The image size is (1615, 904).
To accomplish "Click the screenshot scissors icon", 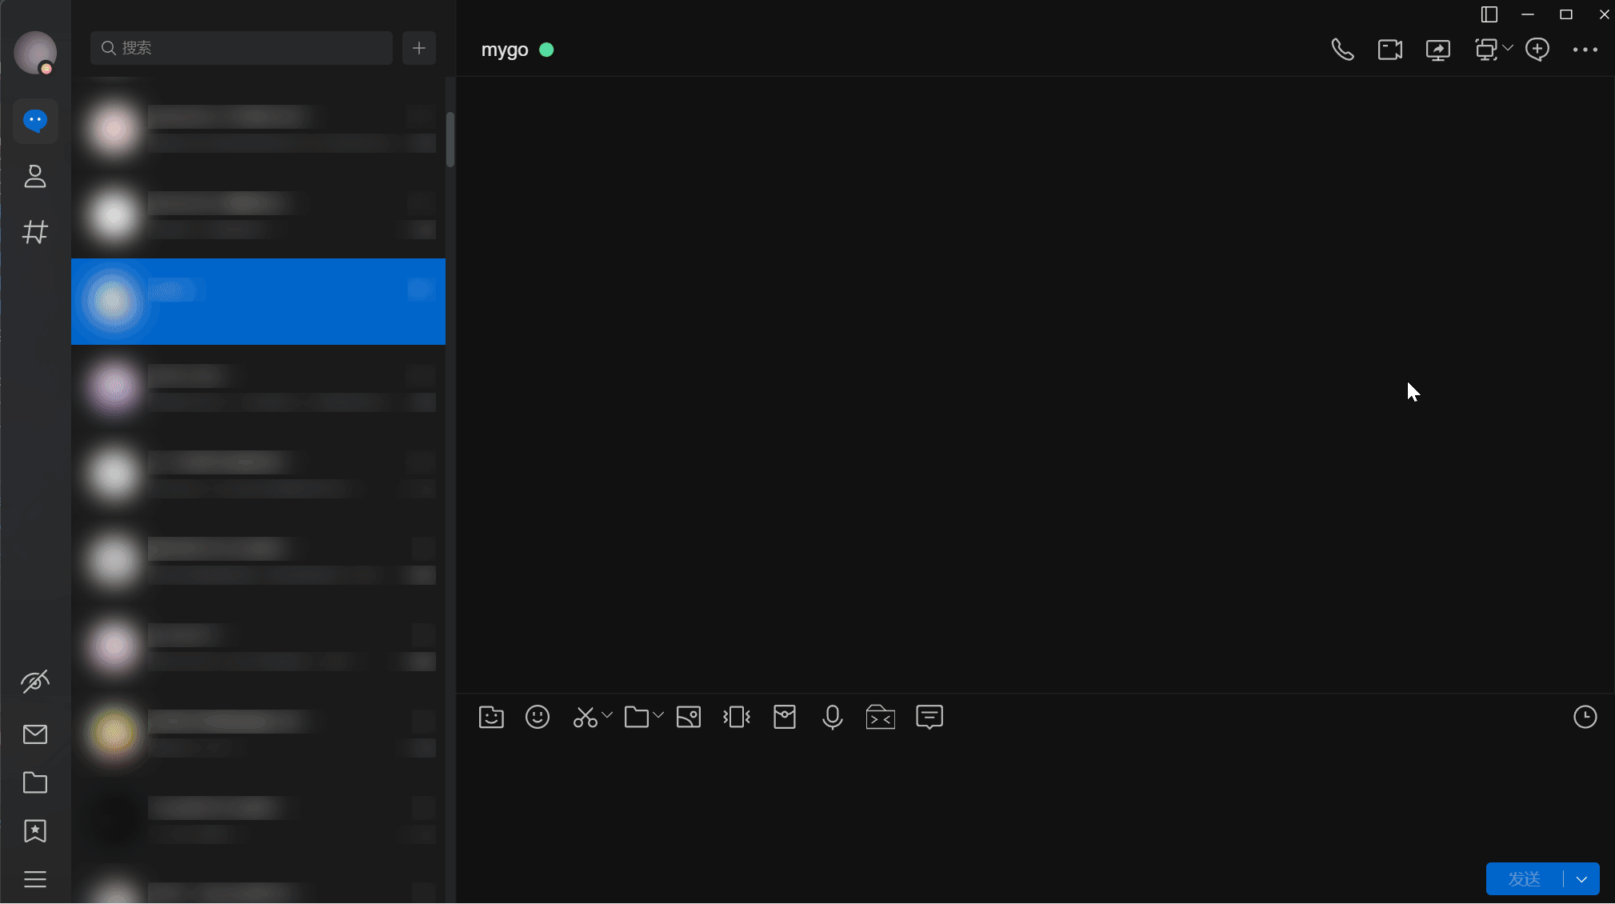I will coord(585,717).
